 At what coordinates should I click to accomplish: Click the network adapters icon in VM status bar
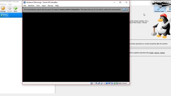(x=99, y=83)
